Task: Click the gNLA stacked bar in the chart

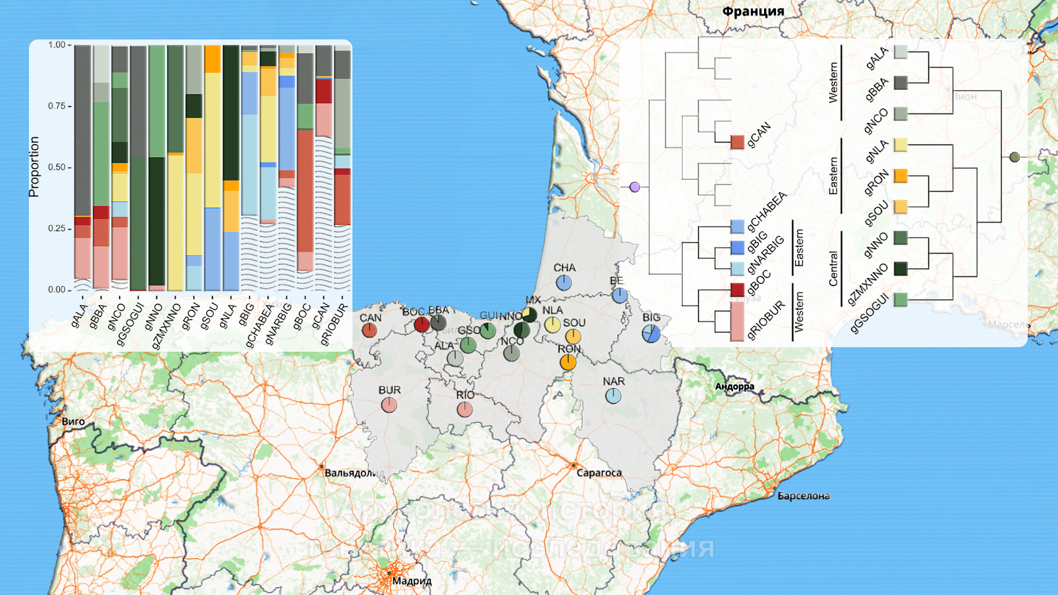Action: tap(231, 168)
